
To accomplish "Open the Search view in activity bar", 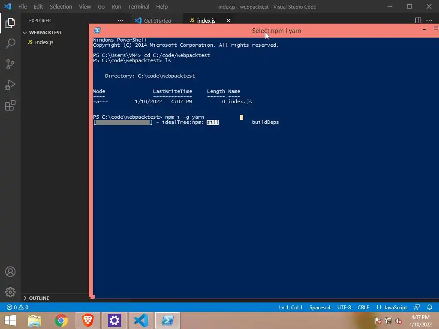I will tap(10, 44).
